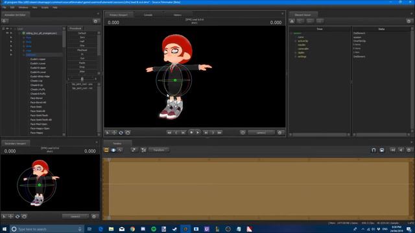Switch to the Console tab
The width and height of the screenshot is (415, 233).
click(148, 15)
